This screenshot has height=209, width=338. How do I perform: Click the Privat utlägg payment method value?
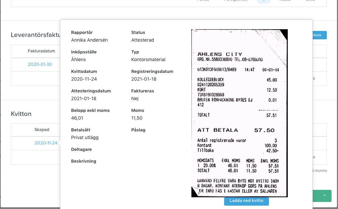coord(85,138)
